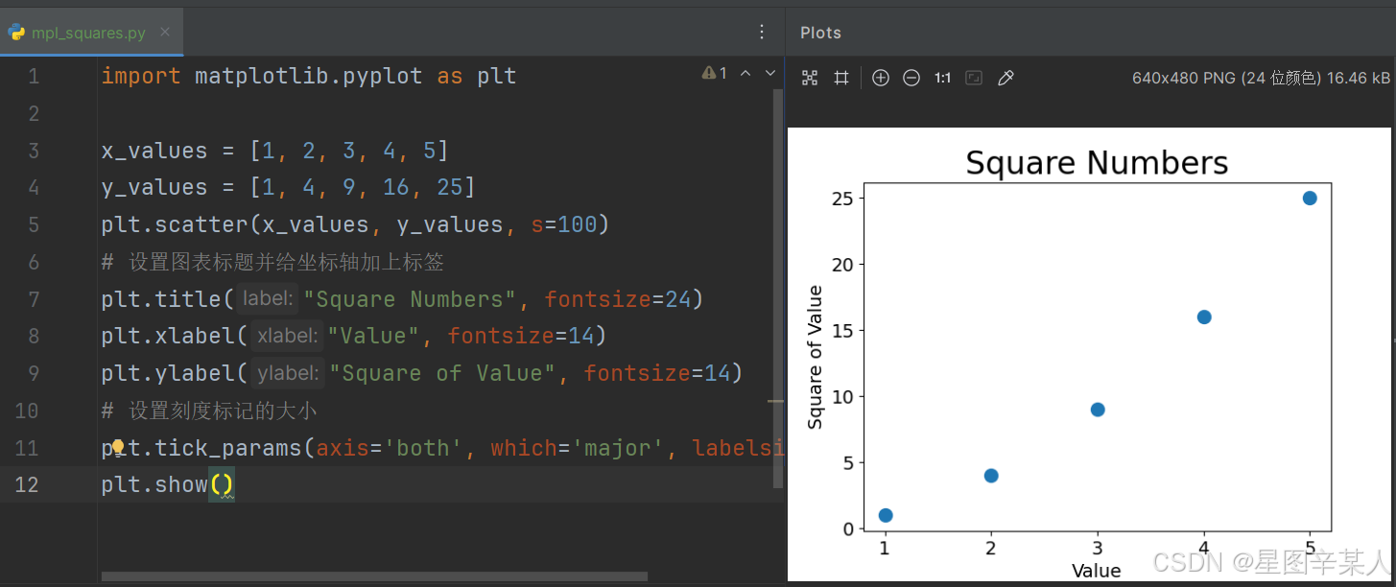The height and width of the screenshot is (587, 1396).
Task: Click the scatter plot image
Action: pos(1089,354)
